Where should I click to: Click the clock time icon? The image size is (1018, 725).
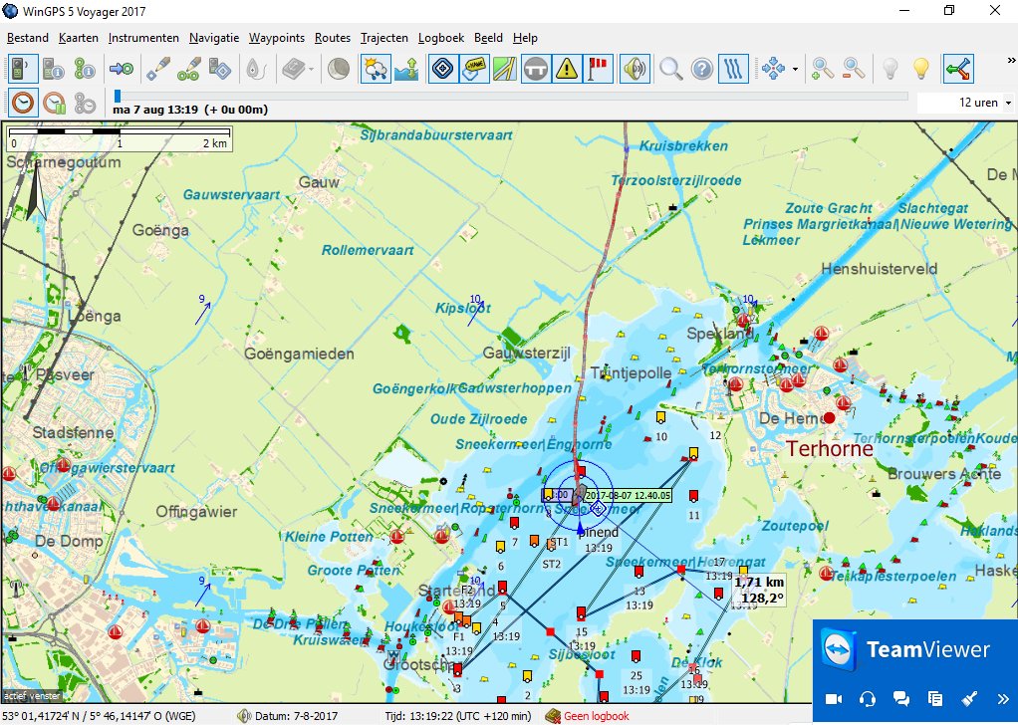pyautogui.click(x=23, y=103)
